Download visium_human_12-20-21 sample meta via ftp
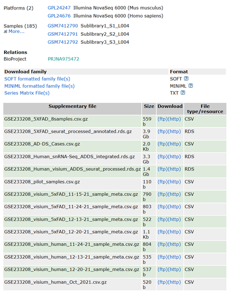 (x=163, y=269)
